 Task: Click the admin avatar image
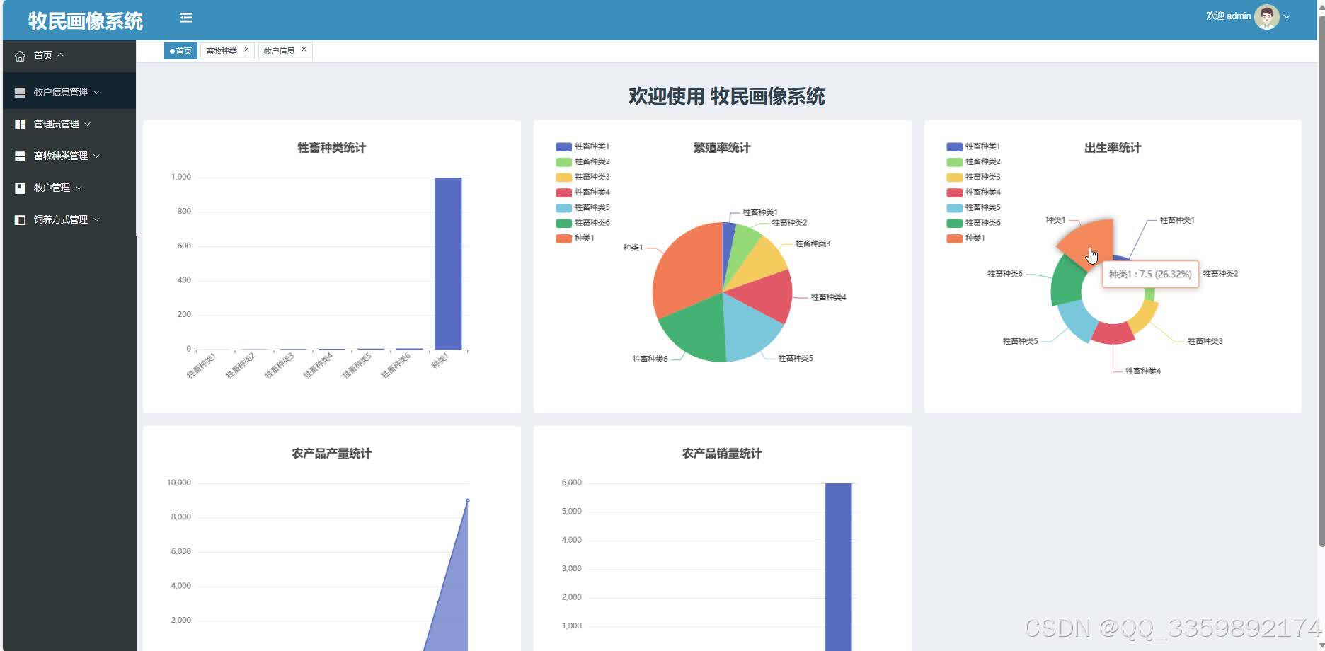pyautogui.click(x=1266, y=16)
